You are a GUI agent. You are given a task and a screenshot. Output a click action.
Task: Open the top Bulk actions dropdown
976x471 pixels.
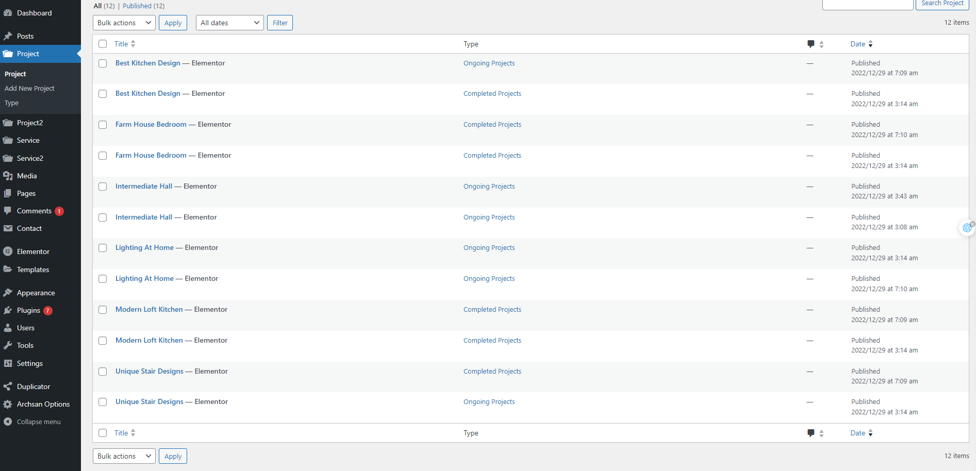point(124,23)
